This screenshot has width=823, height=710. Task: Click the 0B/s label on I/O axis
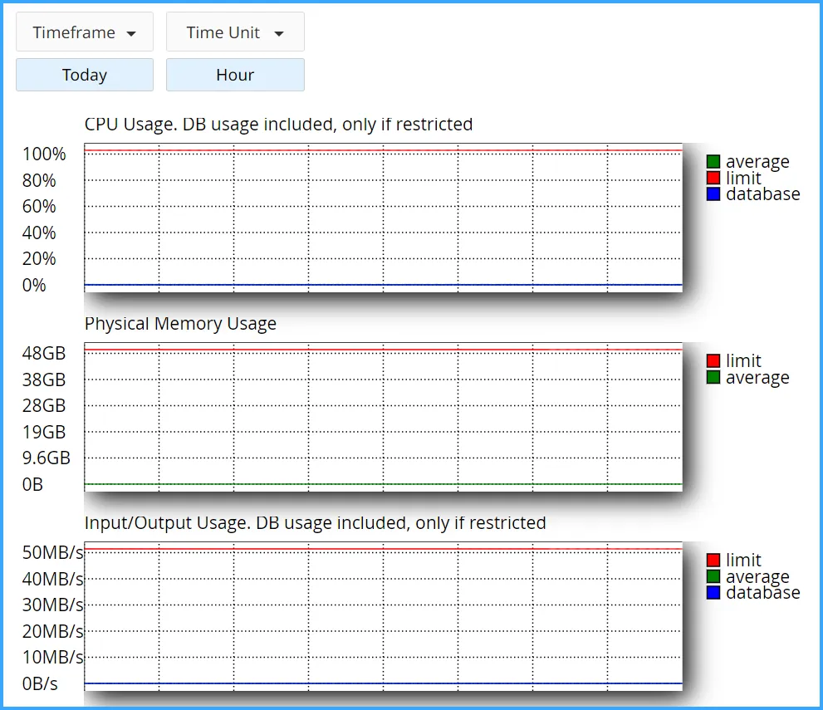[x=40, y=684]
